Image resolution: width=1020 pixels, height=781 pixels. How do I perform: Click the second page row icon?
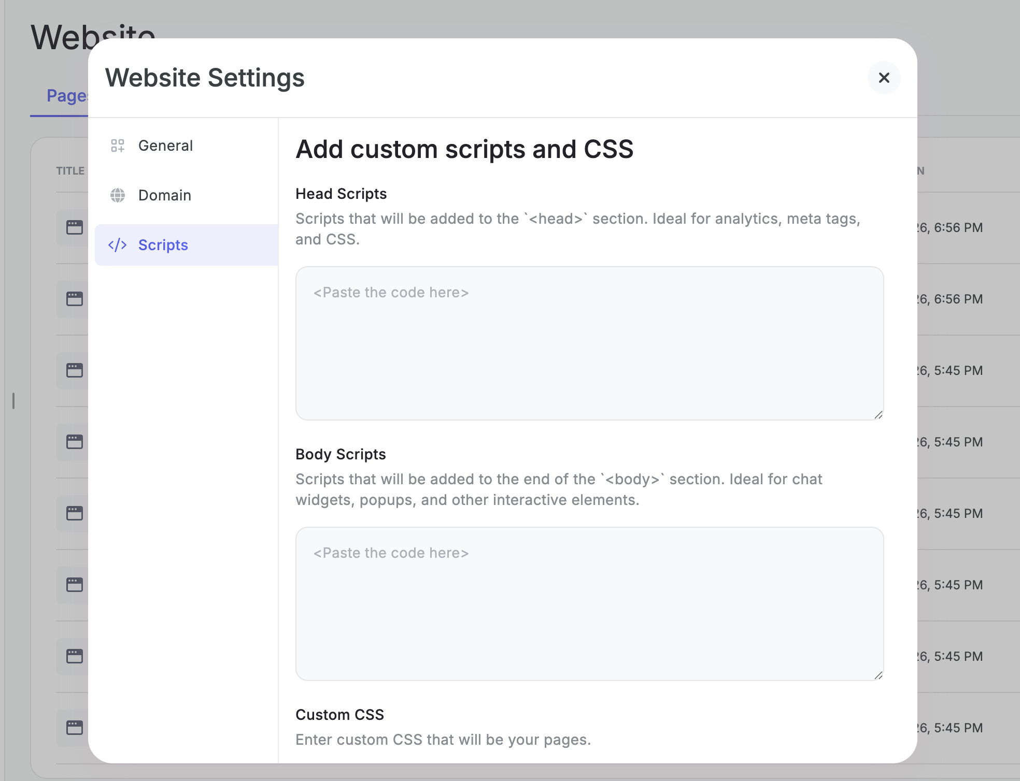point(75,299)
